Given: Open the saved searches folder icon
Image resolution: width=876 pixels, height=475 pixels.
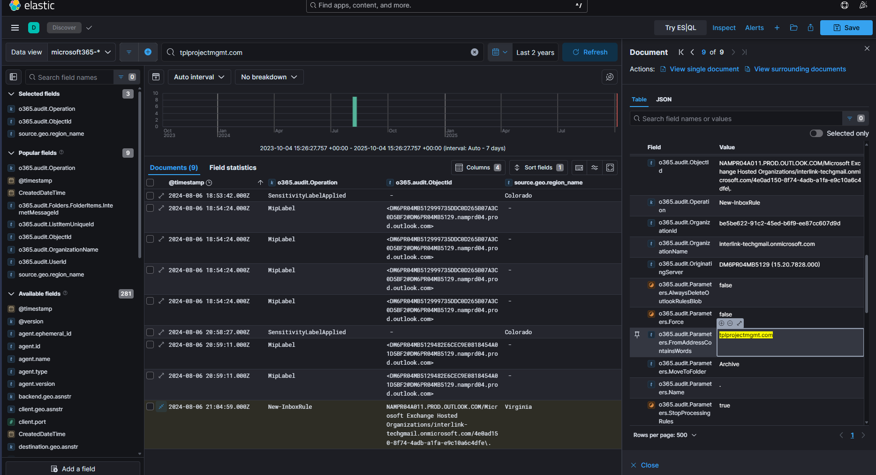Looking at the screenshot, I should click(793, 28).
